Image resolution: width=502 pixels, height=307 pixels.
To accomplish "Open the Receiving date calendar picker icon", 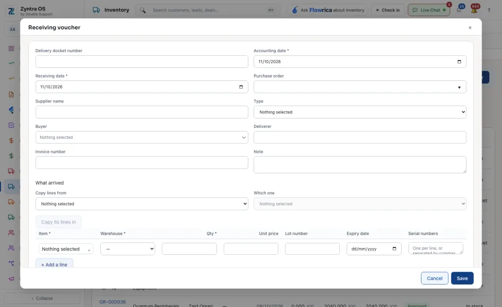I will 241,87.
